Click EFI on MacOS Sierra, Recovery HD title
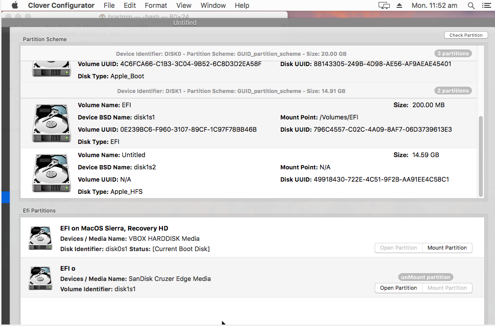The image size is (495, 326). tap(114, 228)
